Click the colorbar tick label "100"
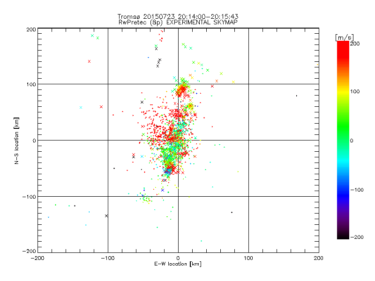Image resolution: width=375 pixels, height=281 pixels. pos(355,91)
